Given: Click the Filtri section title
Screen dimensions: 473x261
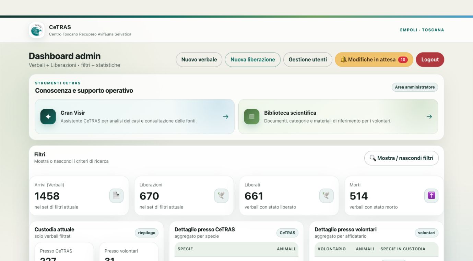Looking at the screenshot, I should pos(40,155).
